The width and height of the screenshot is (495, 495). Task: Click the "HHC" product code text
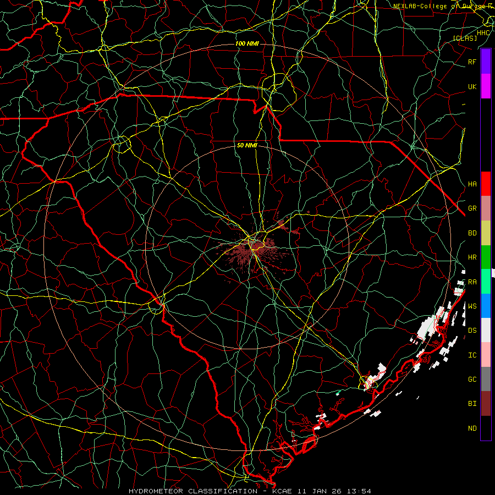click(483, 33)
